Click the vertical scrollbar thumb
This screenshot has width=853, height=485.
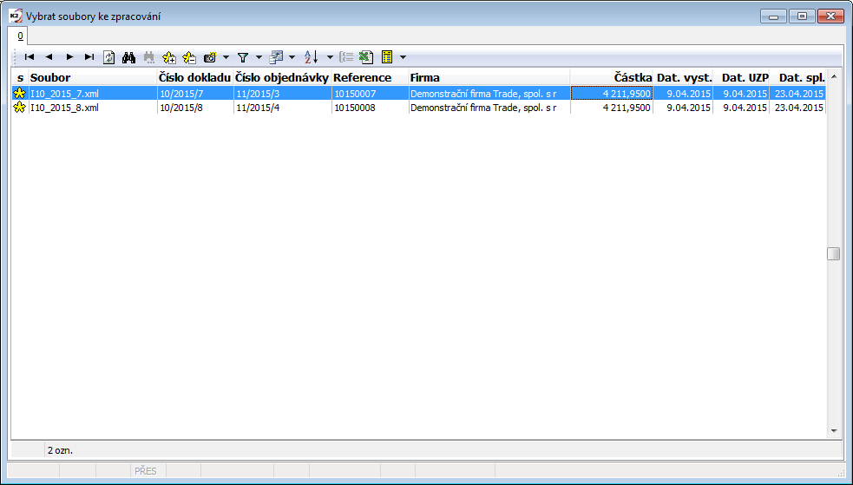pyautogui.click(x=833, y=254)
